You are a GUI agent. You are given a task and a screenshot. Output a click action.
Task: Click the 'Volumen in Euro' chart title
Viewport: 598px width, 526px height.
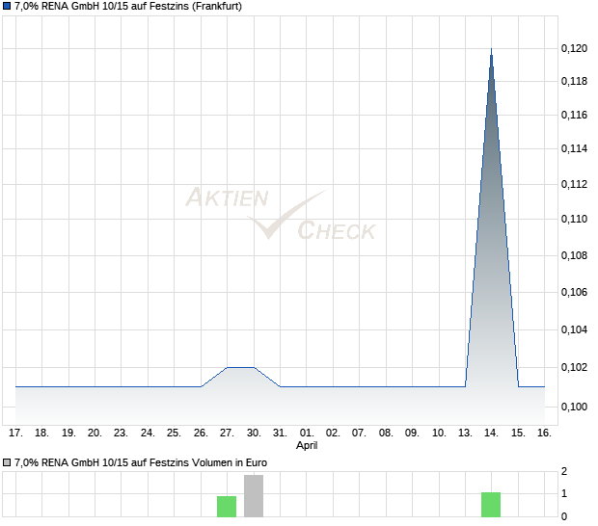click(x=141, y=462)
